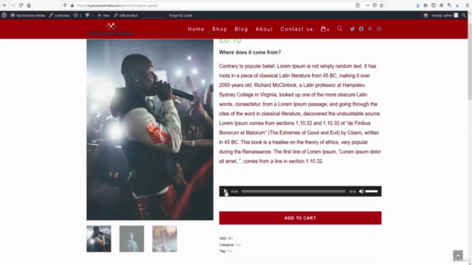The width and height of the screenshot is (472, 265).
Task: Visit the Pinterest profile icon
Action: tap(370, 29)
